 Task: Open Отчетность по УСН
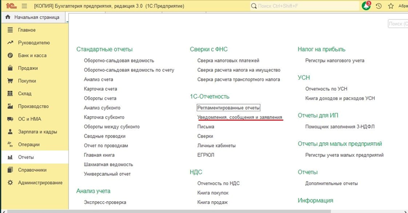coord(326,89)
